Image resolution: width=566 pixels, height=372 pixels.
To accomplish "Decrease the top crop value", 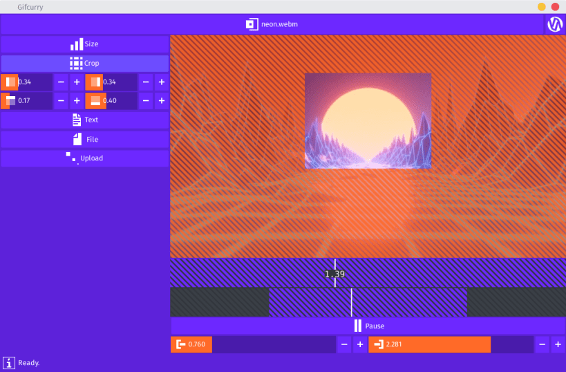I will pos(61,101).
